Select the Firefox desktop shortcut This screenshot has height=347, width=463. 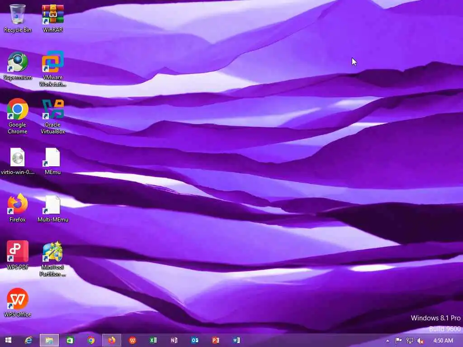[x=18, y=208]
